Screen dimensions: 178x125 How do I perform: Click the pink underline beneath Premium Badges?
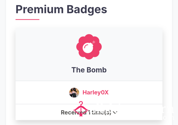(28, 20)
